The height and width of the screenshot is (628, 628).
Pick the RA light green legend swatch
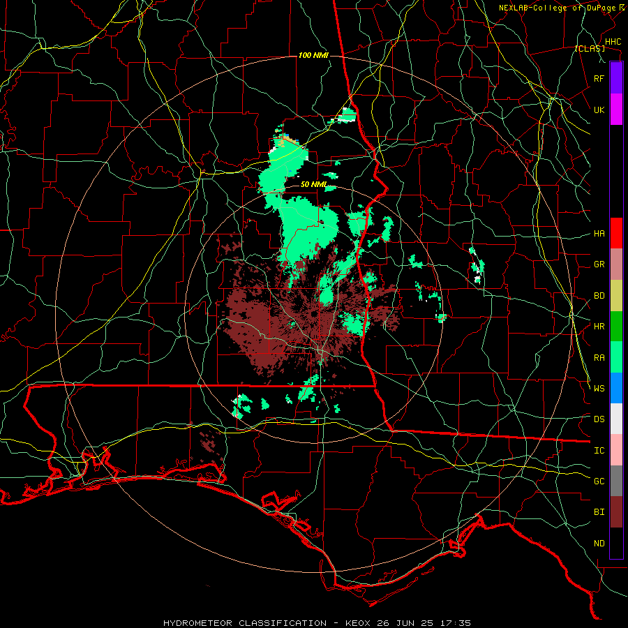[616, 357]
